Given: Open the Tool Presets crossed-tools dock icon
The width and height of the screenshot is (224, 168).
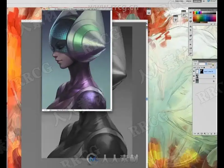Looking at the screenshot, I should pyautogui.click(x=190, y=53).
